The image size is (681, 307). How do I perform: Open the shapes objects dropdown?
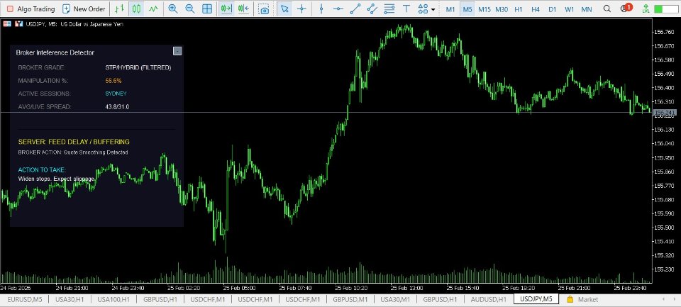click(426, 9)
